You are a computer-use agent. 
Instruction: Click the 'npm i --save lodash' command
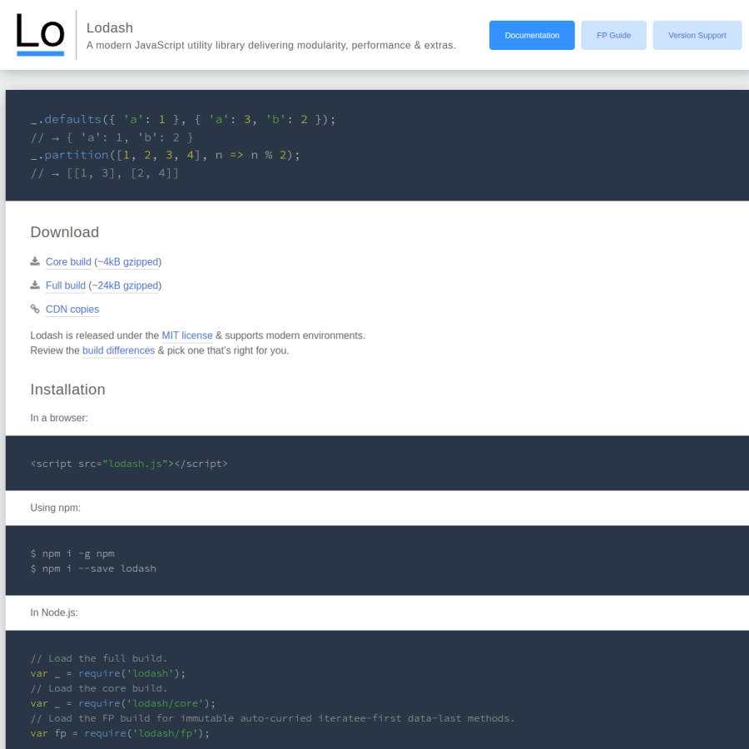[93, 568]
